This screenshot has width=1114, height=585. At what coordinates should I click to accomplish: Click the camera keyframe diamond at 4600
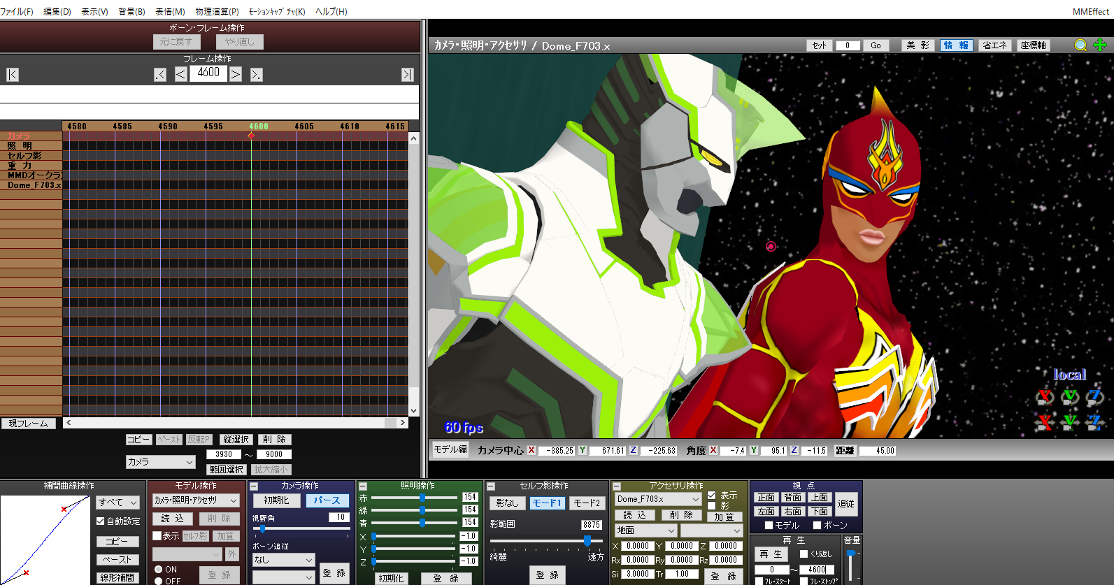tap(251, 136)
